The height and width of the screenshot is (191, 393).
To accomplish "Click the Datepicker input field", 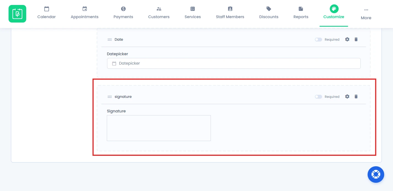I will tap(234, 63).
